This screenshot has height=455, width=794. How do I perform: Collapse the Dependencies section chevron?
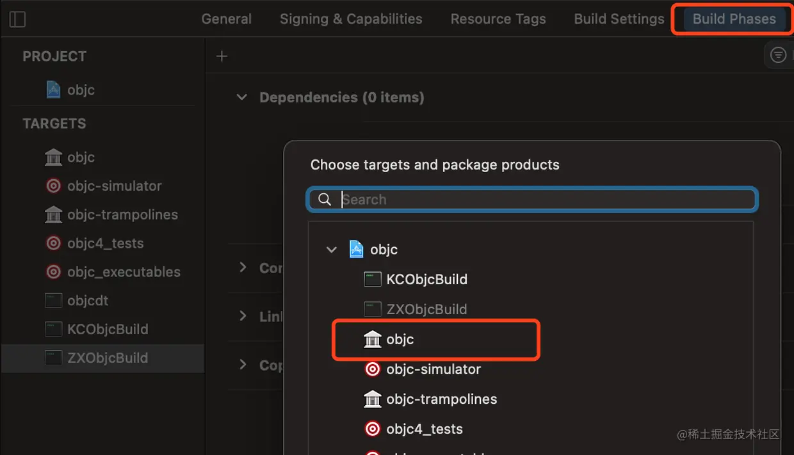[241, 97]
